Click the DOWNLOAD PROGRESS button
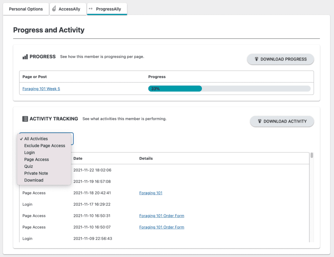The width and height of the screenshot is (334, 257). [x=280, y=59]
